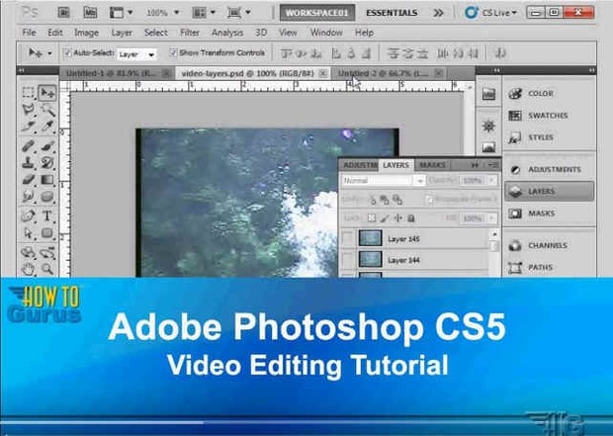Image resolution: width=613 pixels, height=436 pixels.
Task: Select the Eyedropper tool
Action: coord(47,127)
